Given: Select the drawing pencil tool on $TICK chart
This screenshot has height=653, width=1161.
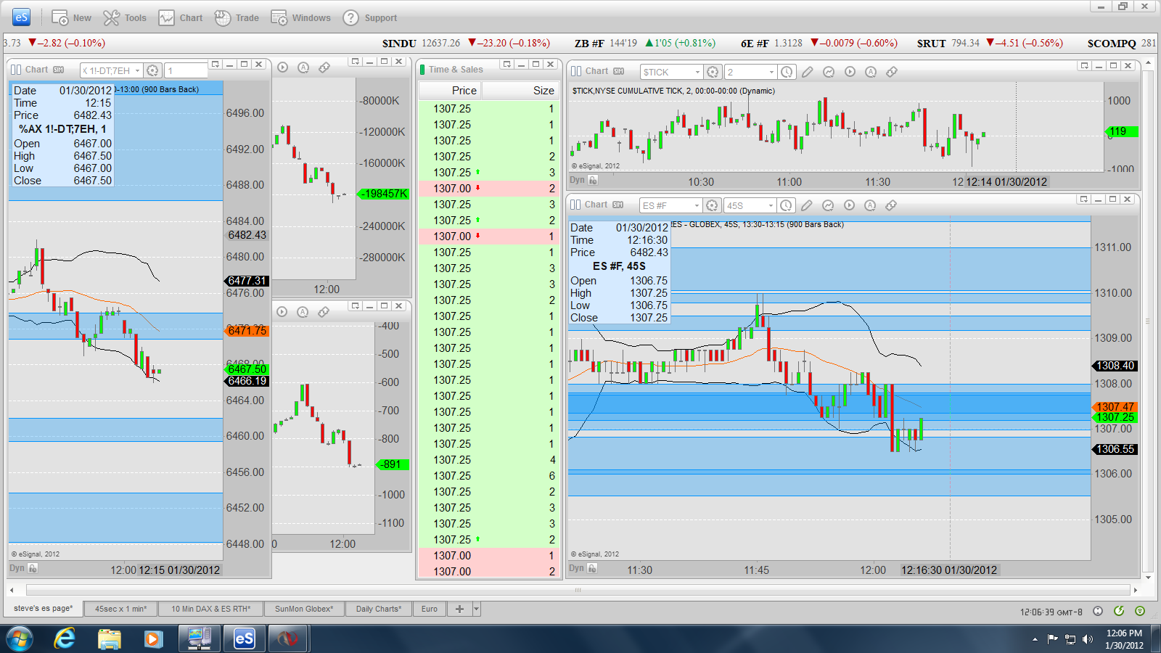Looking at the screenshot, I should pyautogui.click(x=808, y=72).
